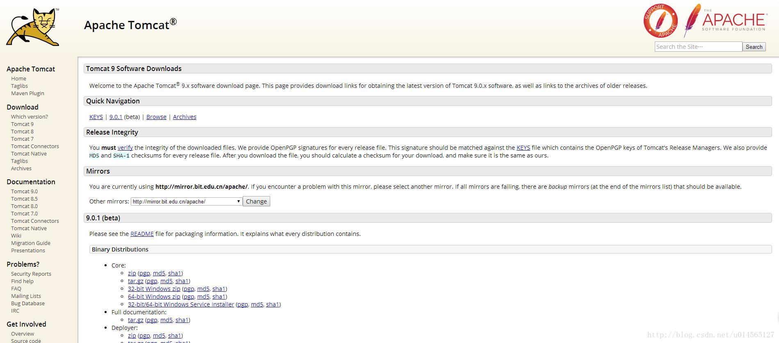Open pgp signature for Windows Service Installer
The height and width of the screenshot is (343, 779).
pos(242,304)
